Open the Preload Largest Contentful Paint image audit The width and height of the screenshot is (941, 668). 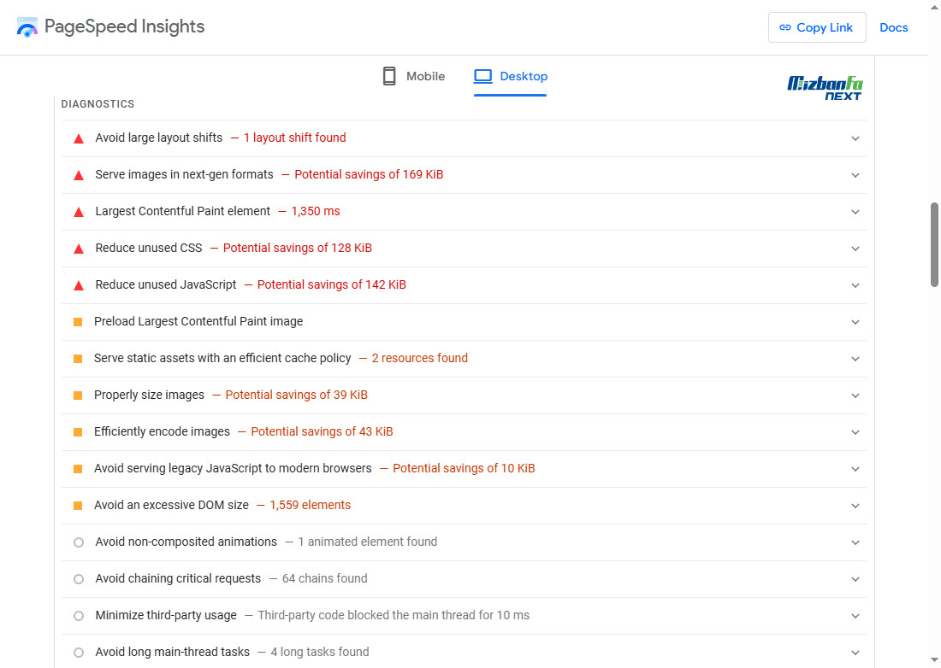coord(464,322)
